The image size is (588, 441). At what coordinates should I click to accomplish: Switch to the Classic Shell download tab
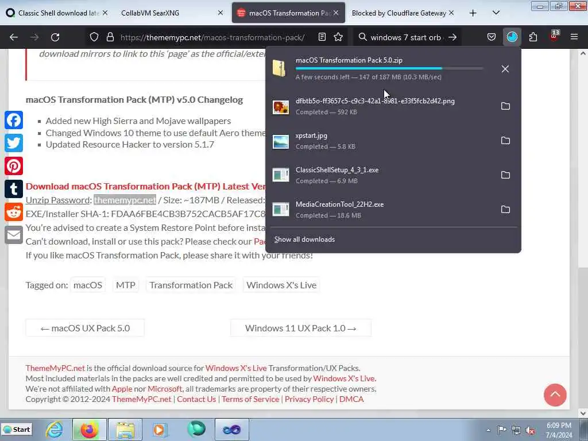58,13
